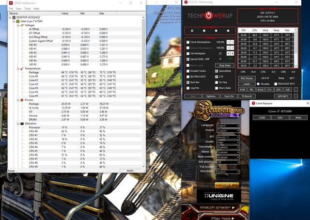Decrease Clock Modulation with left arrow
Viewport: 310px width, 220px height.
coord(228,42)
